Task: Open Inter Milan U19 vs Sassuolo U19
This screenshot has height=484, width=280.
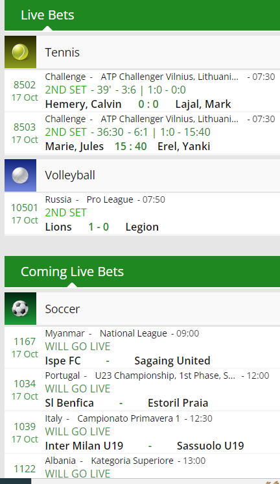Action: 143,432
